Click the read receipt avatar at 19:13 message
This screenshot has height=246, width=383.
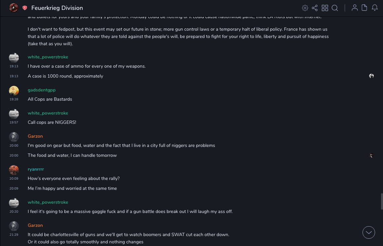point(371,76)
